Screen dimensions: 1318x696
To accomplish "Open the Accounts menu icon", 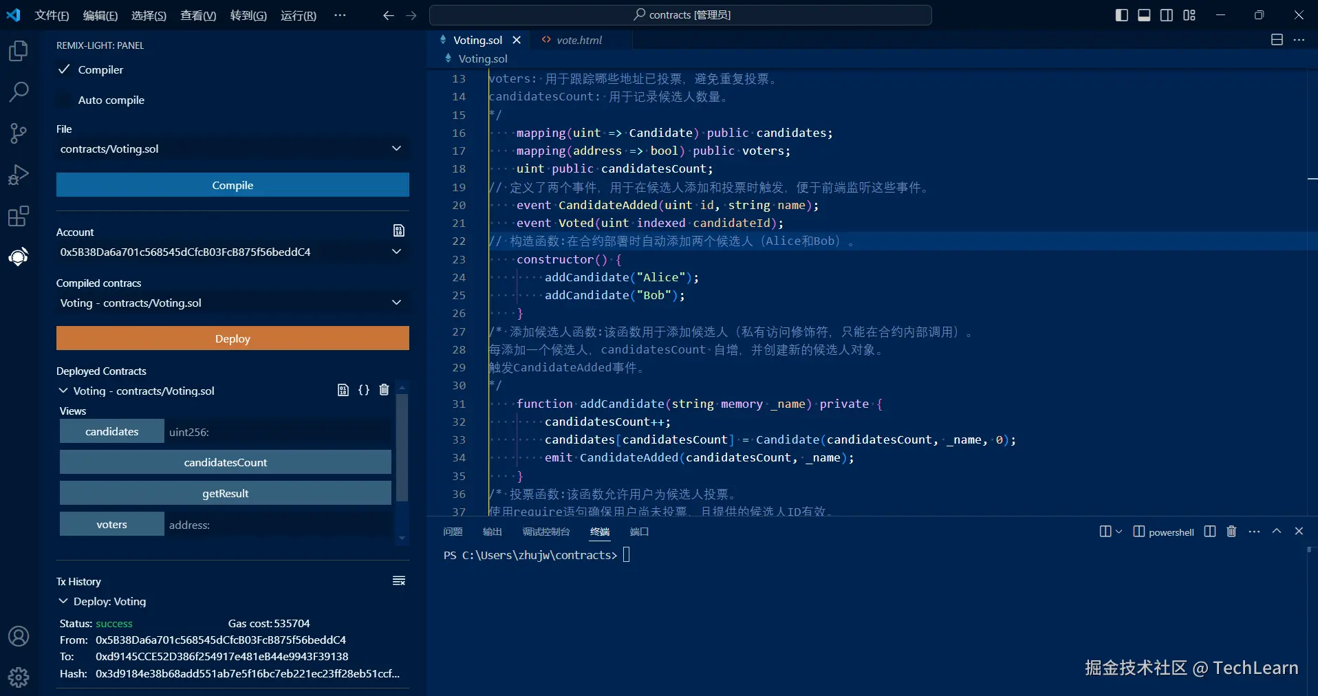I will pos(19,636).
